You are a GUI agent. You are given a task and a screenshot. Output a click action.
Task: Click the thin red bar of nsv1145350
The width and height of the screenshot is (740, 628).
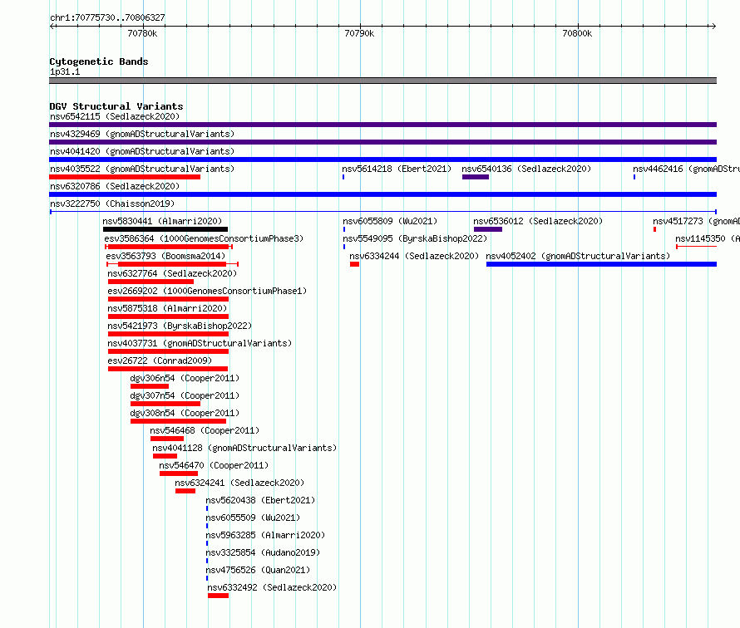tap(696, 247)
